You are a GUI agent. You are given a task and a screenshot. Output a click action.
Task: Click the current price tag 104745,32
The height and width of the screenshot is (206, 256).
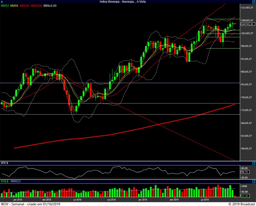coord(247,24)
